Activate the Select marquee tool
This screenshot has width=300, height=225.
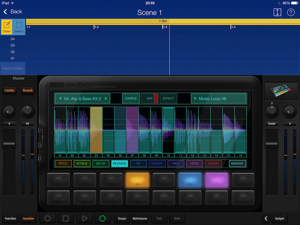pos(19,27)
